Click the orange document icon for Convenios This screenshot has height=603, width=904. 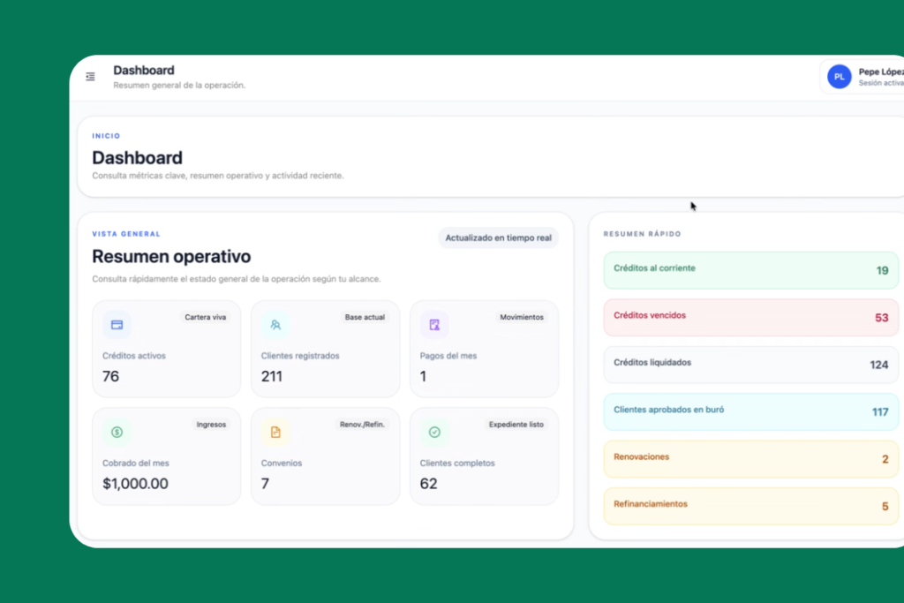[x=275, y=432]
